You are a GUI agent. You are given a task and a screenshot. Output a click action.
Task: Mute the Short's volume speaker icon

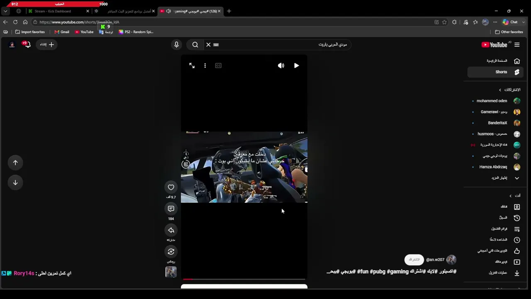point(281,66)
